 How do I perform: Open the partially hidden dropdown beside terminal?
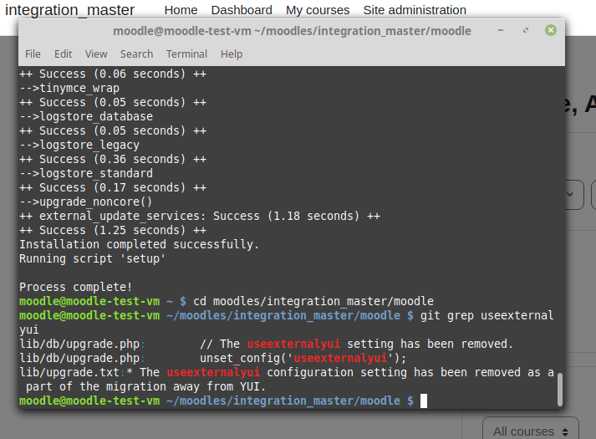pyautogui.click(x=574, y=195)
